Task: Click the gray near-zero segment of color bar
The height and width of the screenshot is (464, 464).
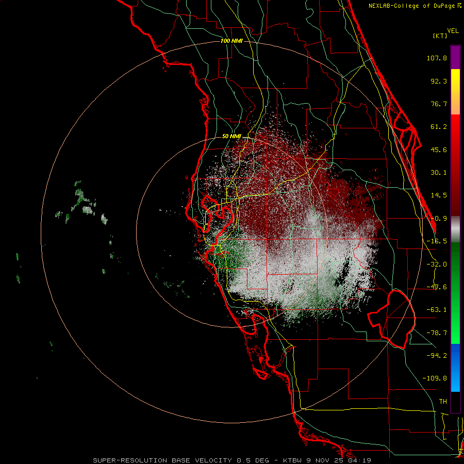Action: point(455,229)
